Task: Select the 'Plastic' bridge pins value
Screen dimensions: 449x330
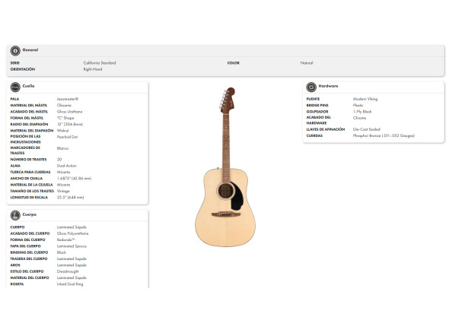Action: pos(358,106)
